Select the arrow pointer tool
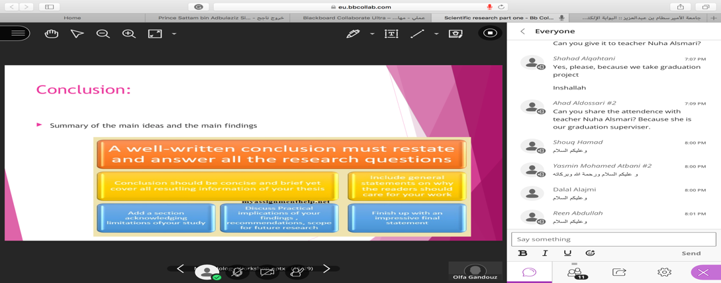Image resolution: width=721 pixels, height=283 pixels. pyautogui.click(x=77, y=34)
